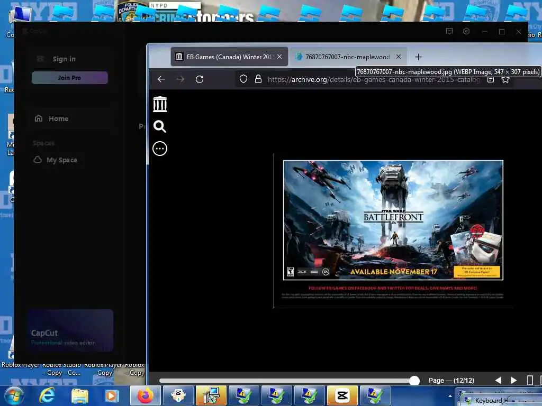
Task: Open CapCut feedback message icon
Action: coord(449,31)
